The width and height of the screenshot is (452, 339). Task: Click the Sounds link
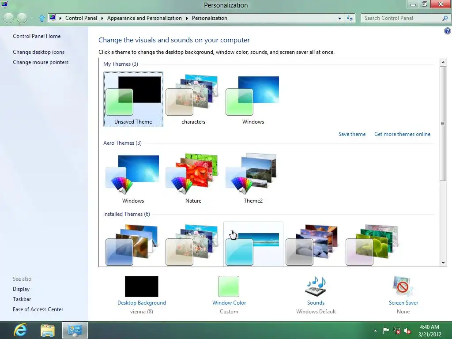click(316, 303)
